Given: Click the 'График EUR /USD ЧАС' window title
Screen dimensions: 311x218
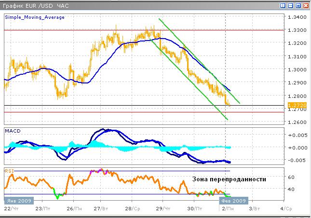Looking at the screenshot, I should pos(36,6).
